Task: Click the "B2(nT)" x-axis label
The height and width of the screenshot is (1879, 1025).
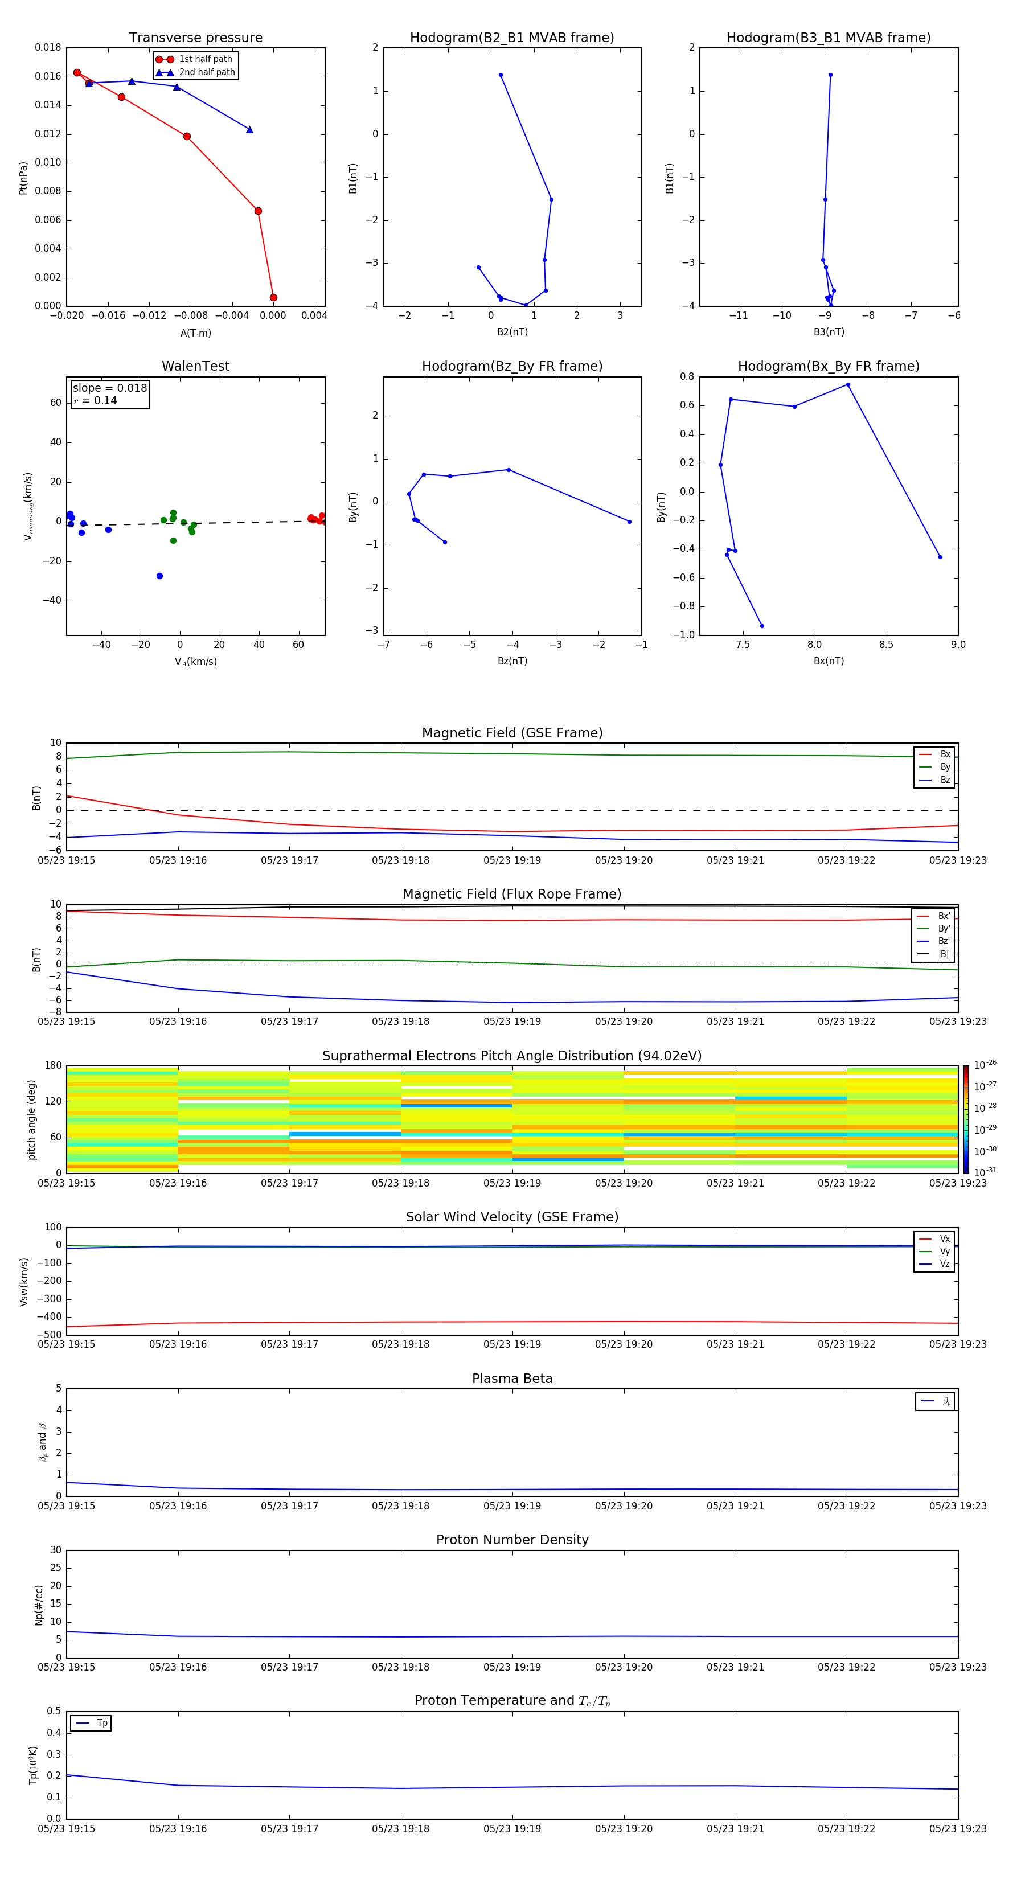Action: pyautogui.click(x=512, y=332)
